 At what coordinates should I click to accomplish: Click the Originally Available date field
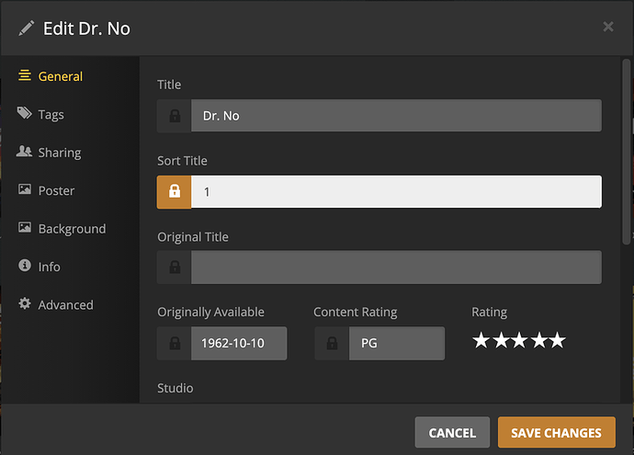point(239,344)
